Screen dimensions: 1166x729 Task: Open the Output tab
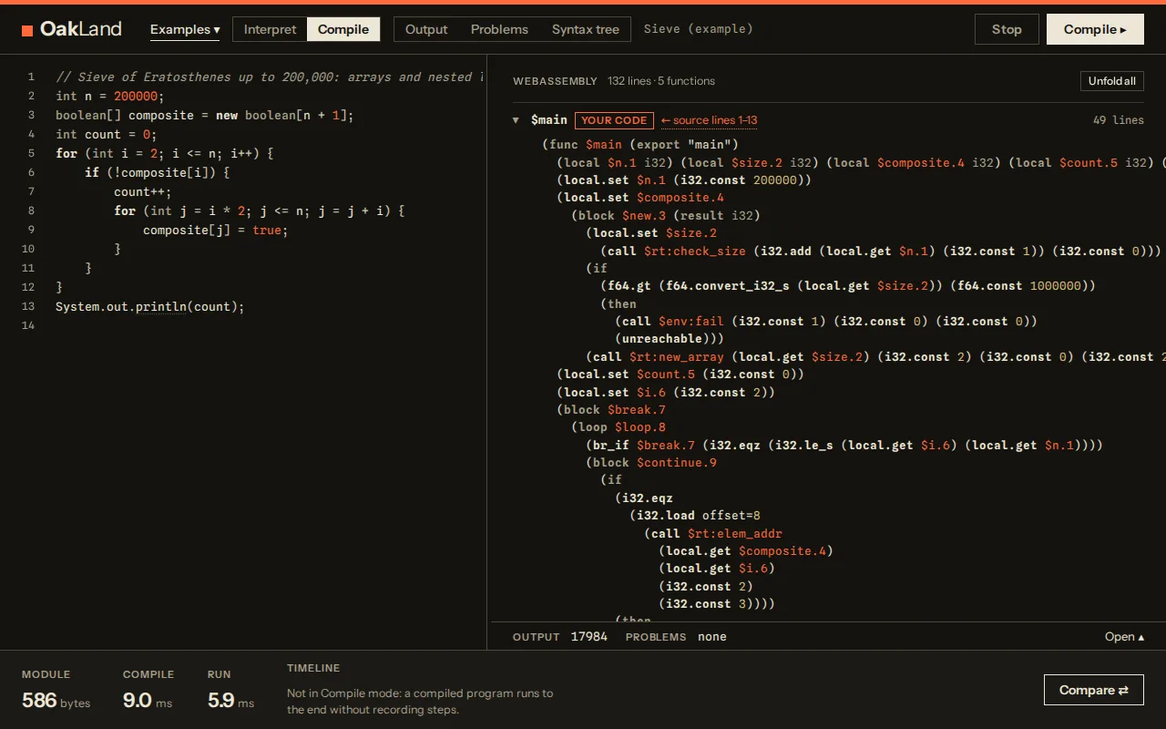(x=426, y=29)
